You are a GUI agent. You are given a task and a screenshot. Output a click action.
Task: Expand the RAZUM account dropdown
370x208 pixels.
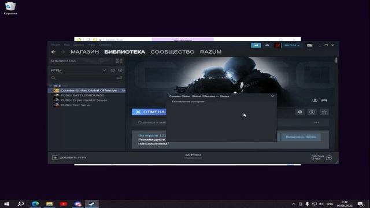pyautogui.click(x=291, y=45)
